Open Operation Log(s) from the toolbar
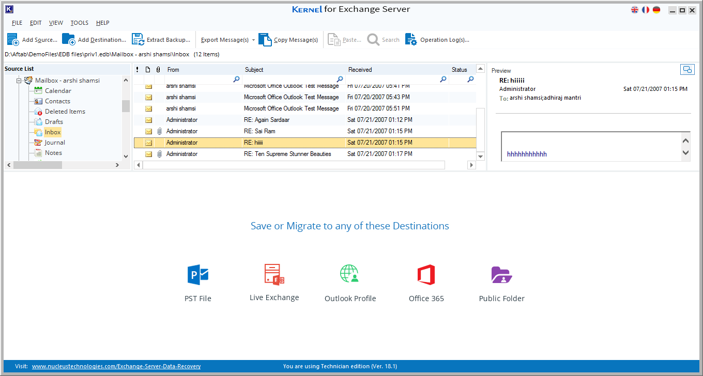 pyautogui.click(x=437, y=40)
